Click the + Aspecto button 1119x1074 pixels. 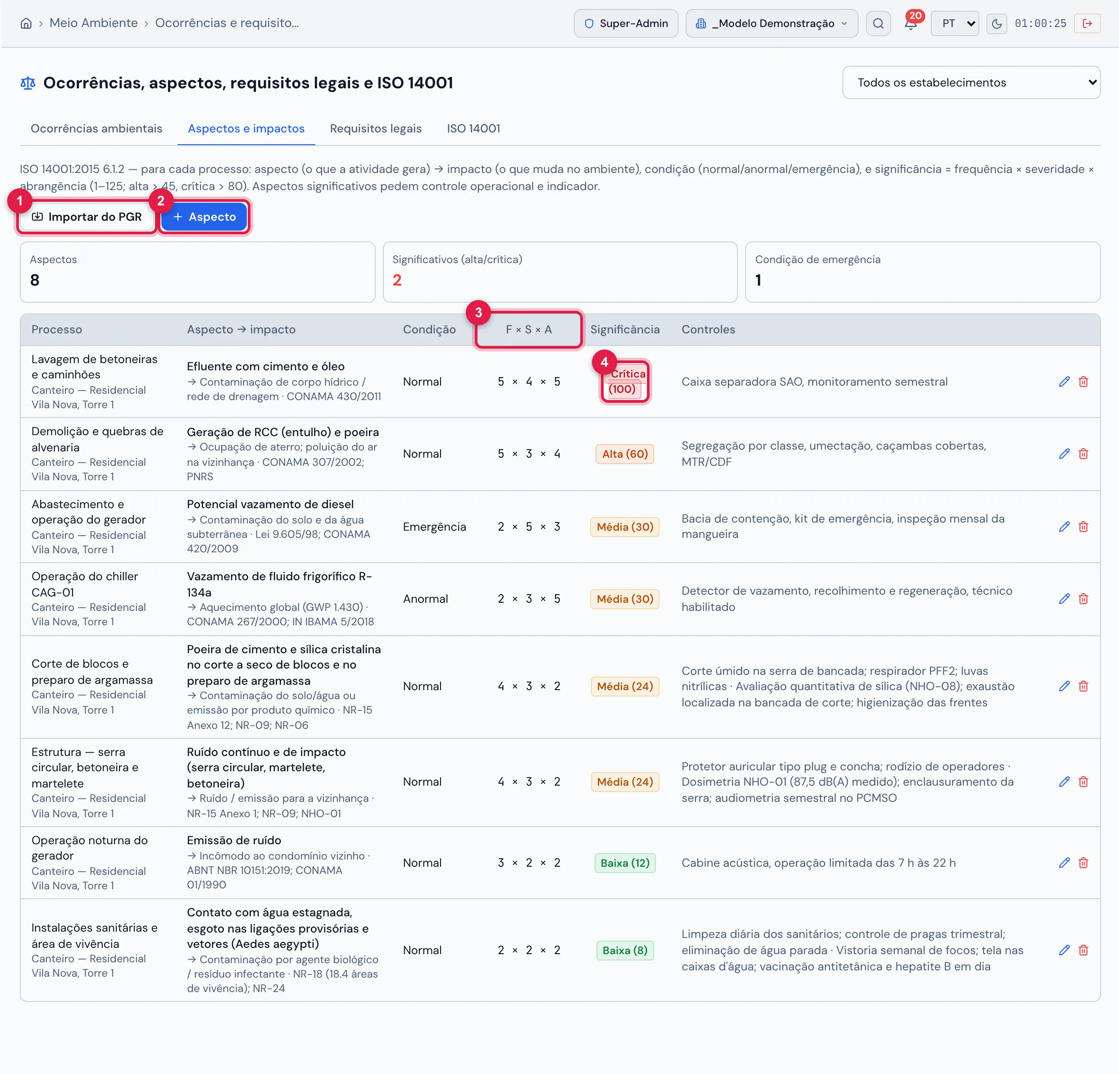[x=204, y=217]
